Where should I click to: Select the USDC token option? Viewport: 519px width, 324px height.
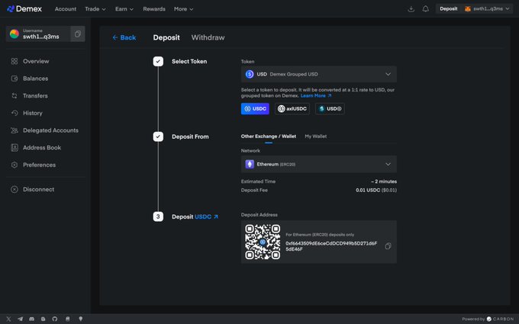[255, 109]
